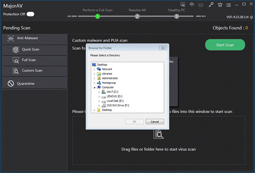This screenshot has width=255, height=173.
Task: Select Homegroup in folder tree
Action: coord(109,83)
